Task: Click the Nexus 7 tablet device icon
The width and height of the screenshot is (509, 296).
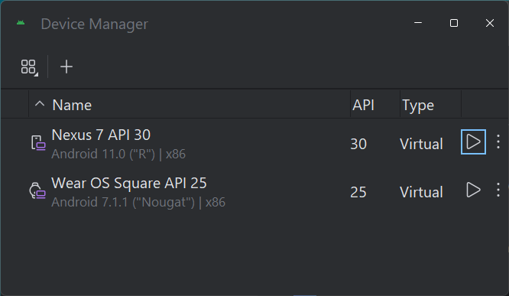Action: coord(38,143)
